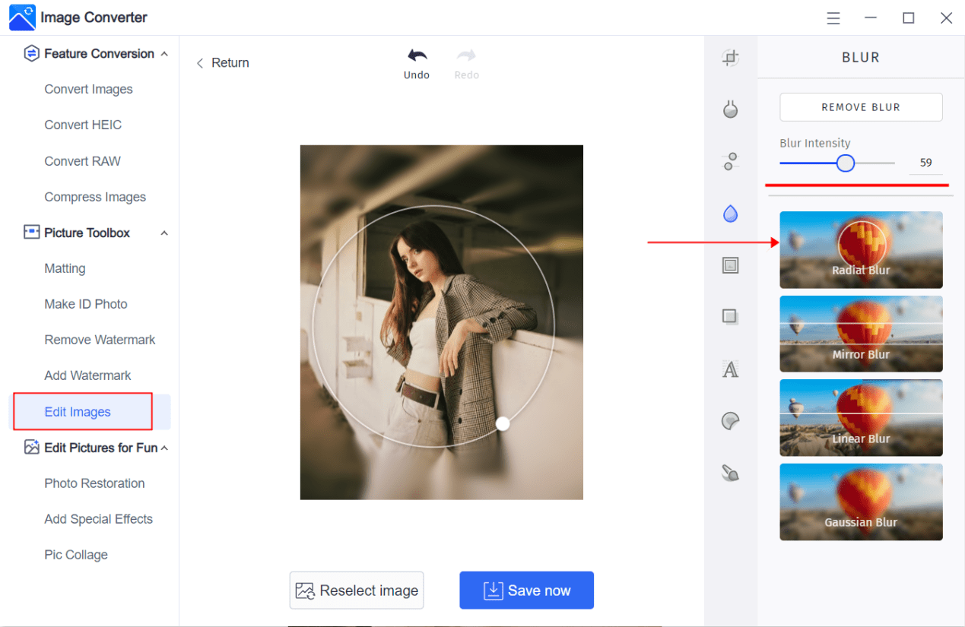Open the filter flask tool

730,109
